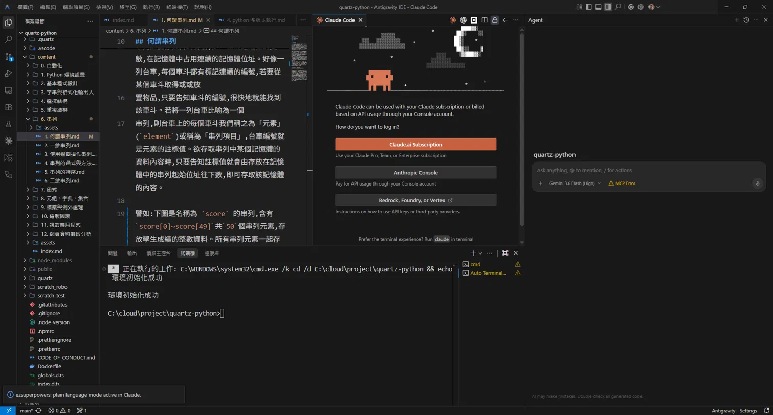
Task: Open editor group More Actions ellipsis
Action: [x=516, y=20]
